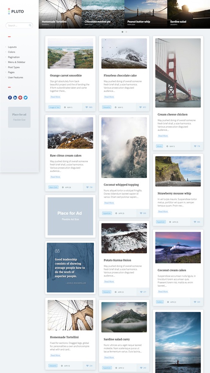
Task: Open the Twitter social icon
Action: pyautogui.click(x=26, y=98)
